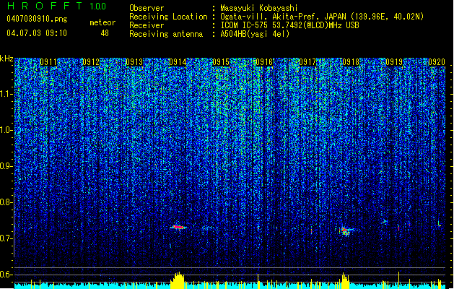
Task: Click the 0914 time marker
Action: coord(178,62)
